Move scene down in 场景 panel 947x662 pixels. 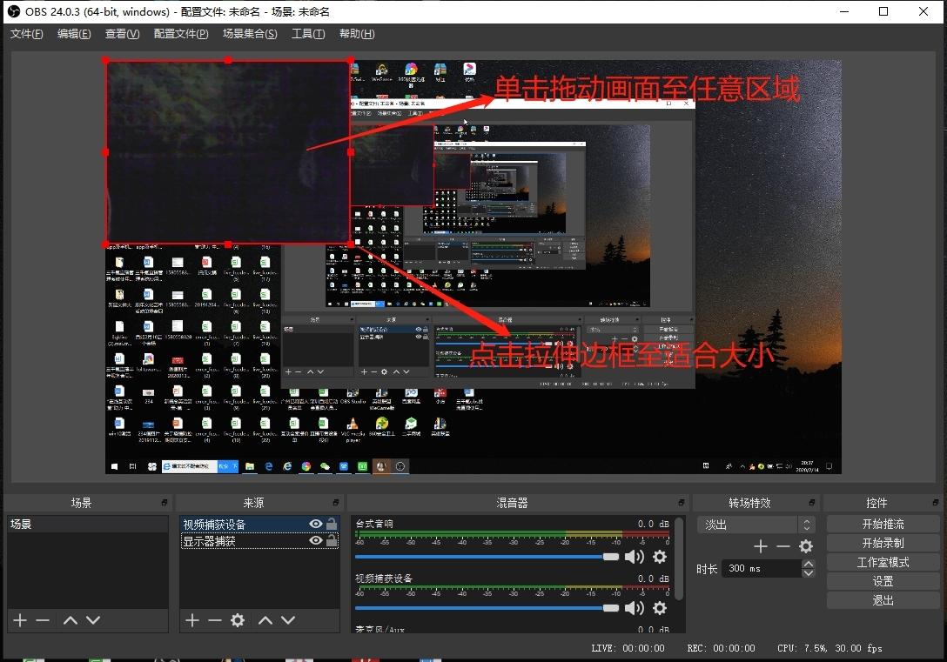point(93,620)
